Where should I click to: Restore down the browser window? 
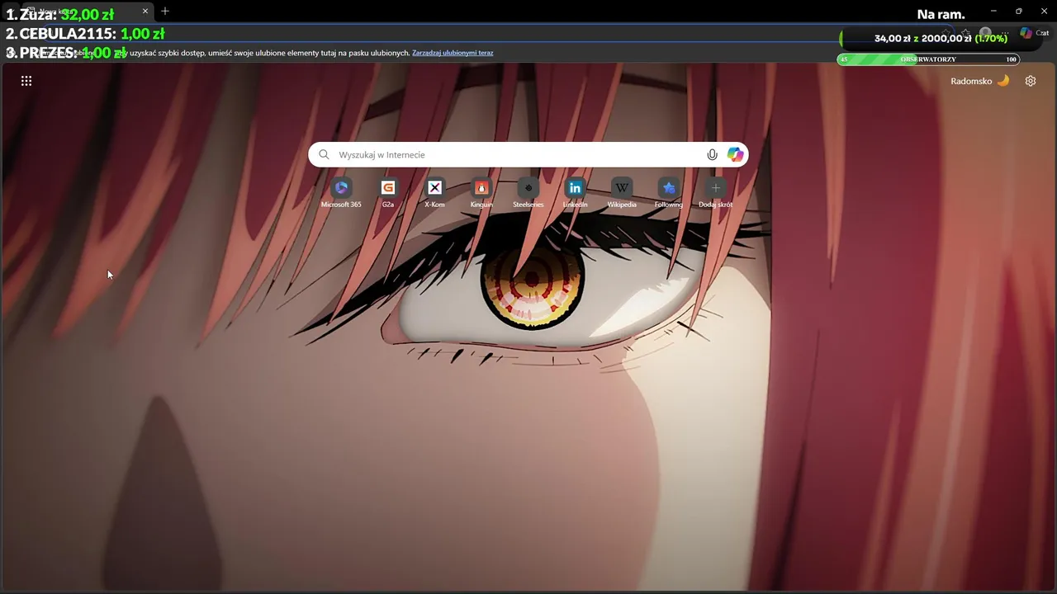pyautogui.click(x=1018, y=11)
